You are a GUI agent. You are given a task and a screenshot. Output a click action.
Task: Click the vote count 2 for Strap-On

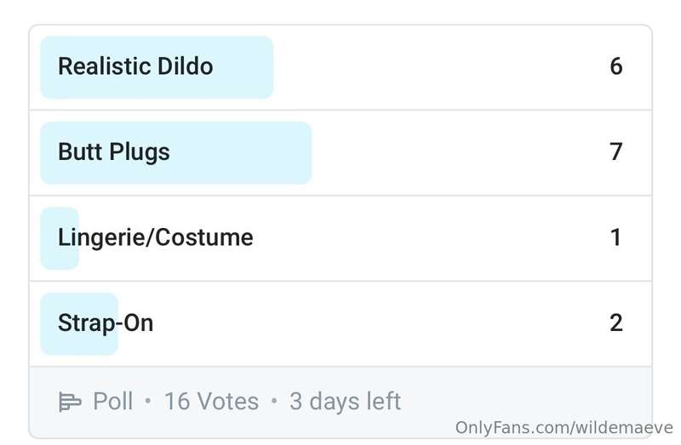click(615, 323)
